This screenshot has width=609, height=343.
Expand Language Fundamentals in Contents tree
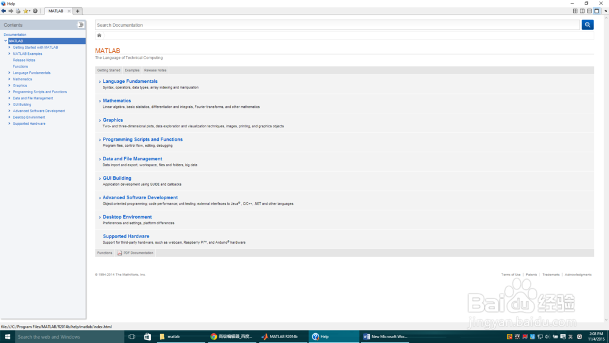coord(9,72)
